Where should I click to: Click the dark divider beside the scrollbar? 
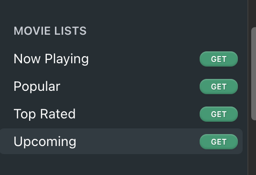[x=248, y=87]
